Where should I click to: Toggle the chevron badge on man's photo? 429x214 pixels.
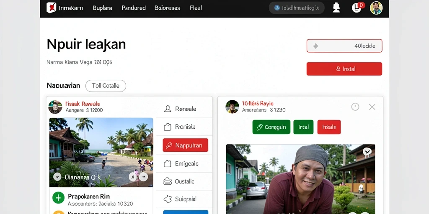(367, 151)
